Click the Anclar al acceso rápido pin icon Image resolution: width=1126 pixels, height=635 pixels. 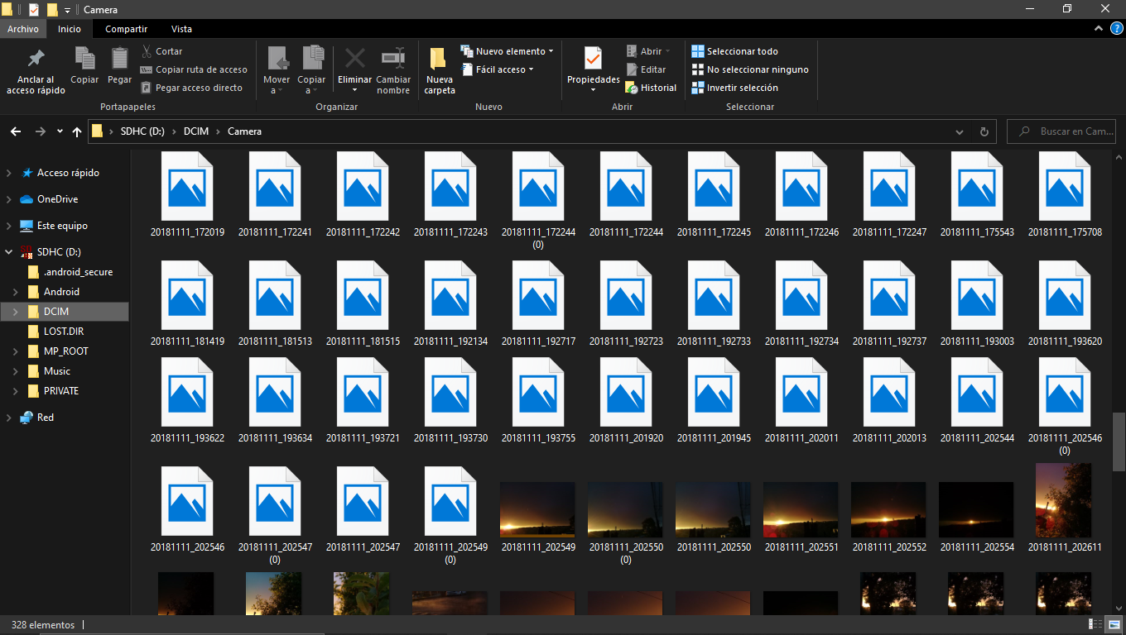pyautogui.click(x=36, y=60)
